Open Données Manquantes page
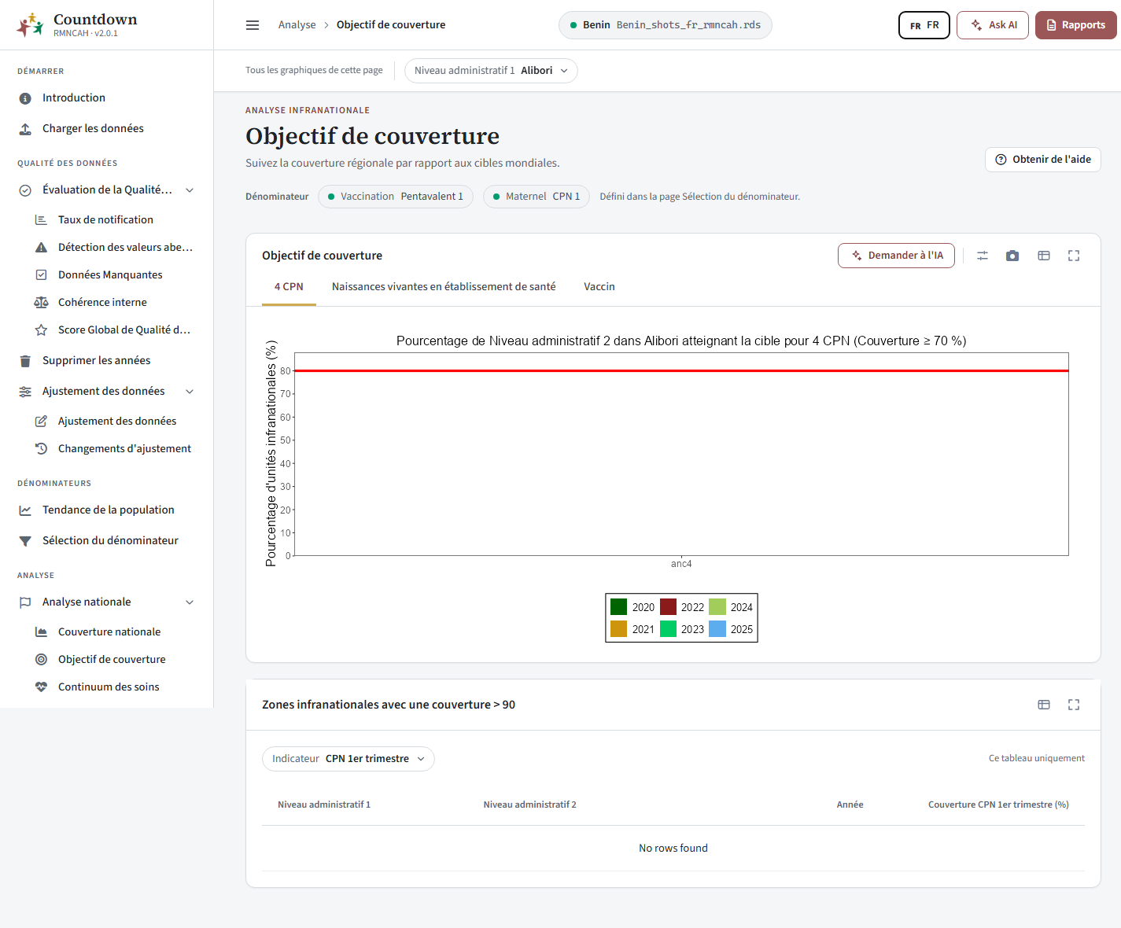The width and height of the screenshot is (1121, 928). pos(110,275)
